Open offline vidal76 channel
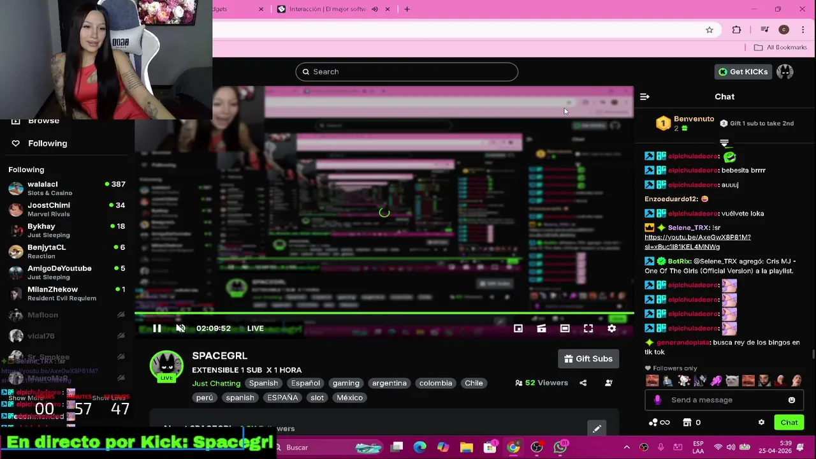Image resolution: width=816 pixels, height=459 pixels. (x=67, y=336)
